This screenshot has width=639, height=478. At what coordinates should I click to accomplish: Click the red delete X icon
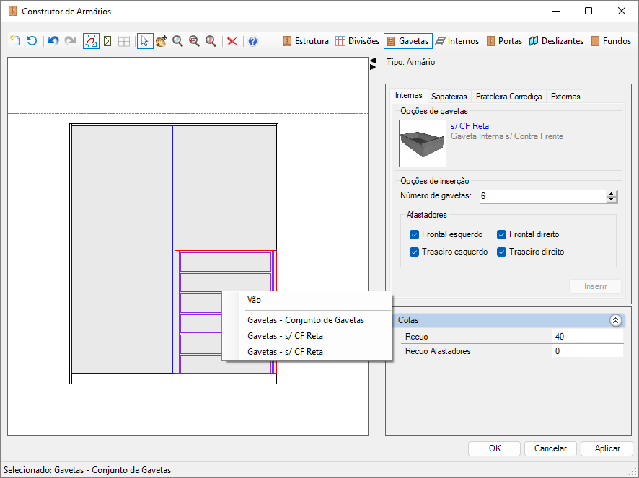(x=232, y=41)
